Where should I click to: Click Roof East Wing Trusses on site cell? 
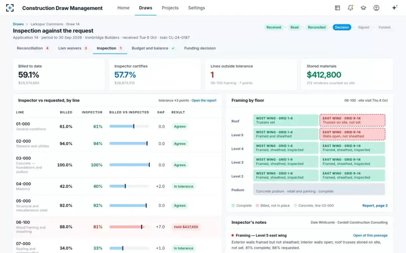click(x=352, y=120)
